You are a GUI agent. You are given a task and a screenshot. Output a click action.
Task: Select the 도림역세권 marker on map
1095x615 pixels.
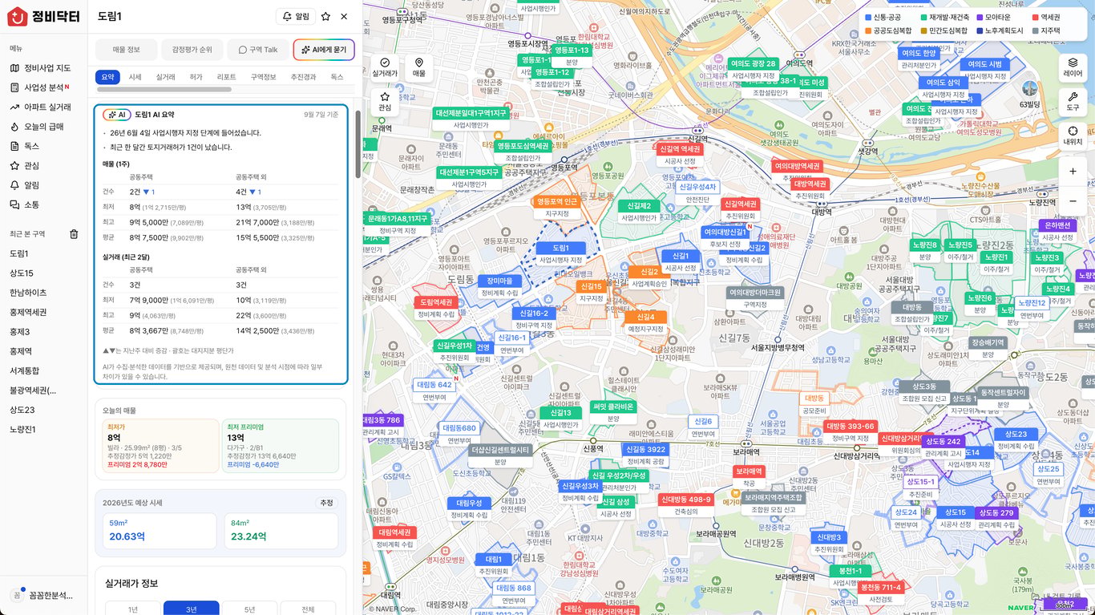[436, 308]
